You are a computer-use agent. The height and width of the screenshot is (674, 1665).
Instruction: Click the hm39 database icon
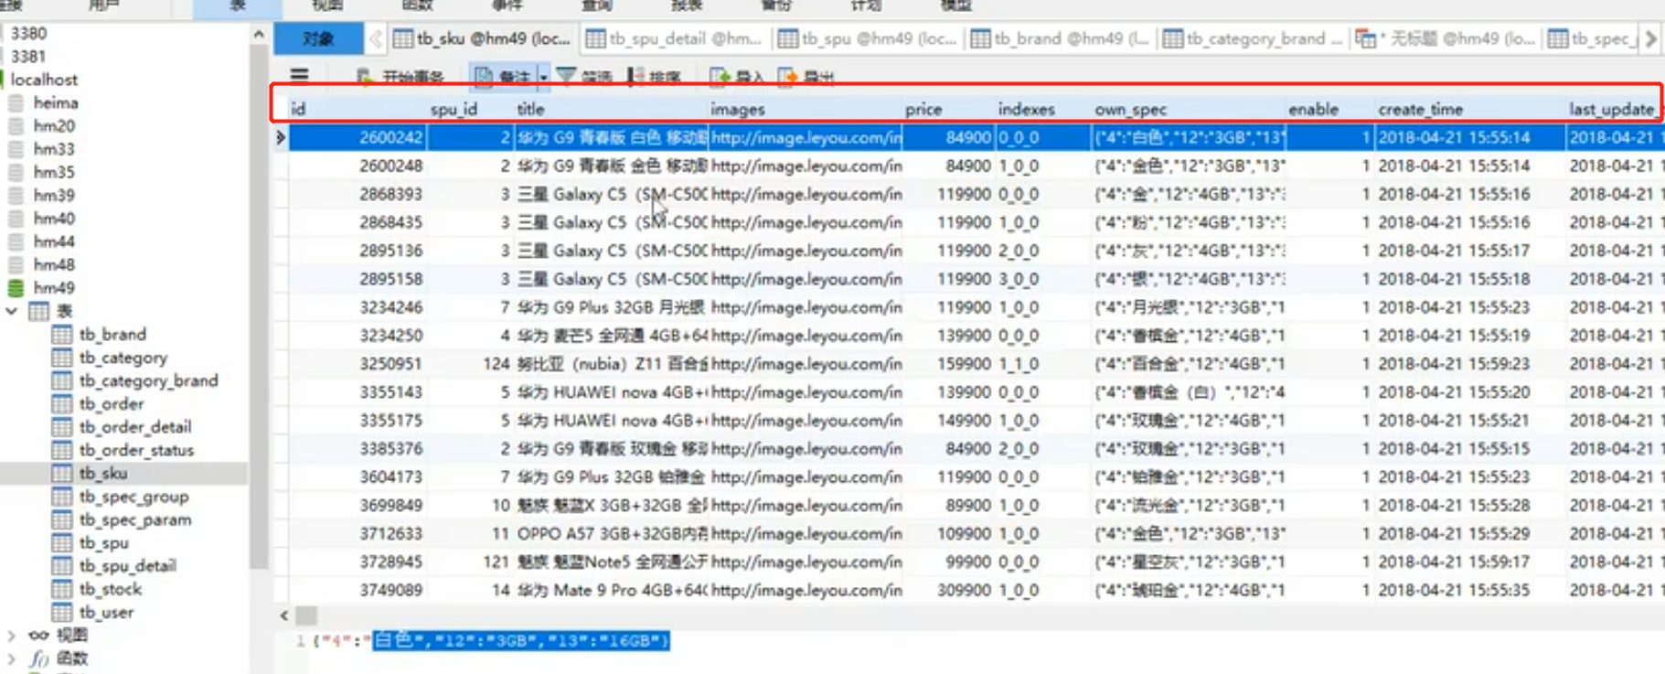pos(16,196)
